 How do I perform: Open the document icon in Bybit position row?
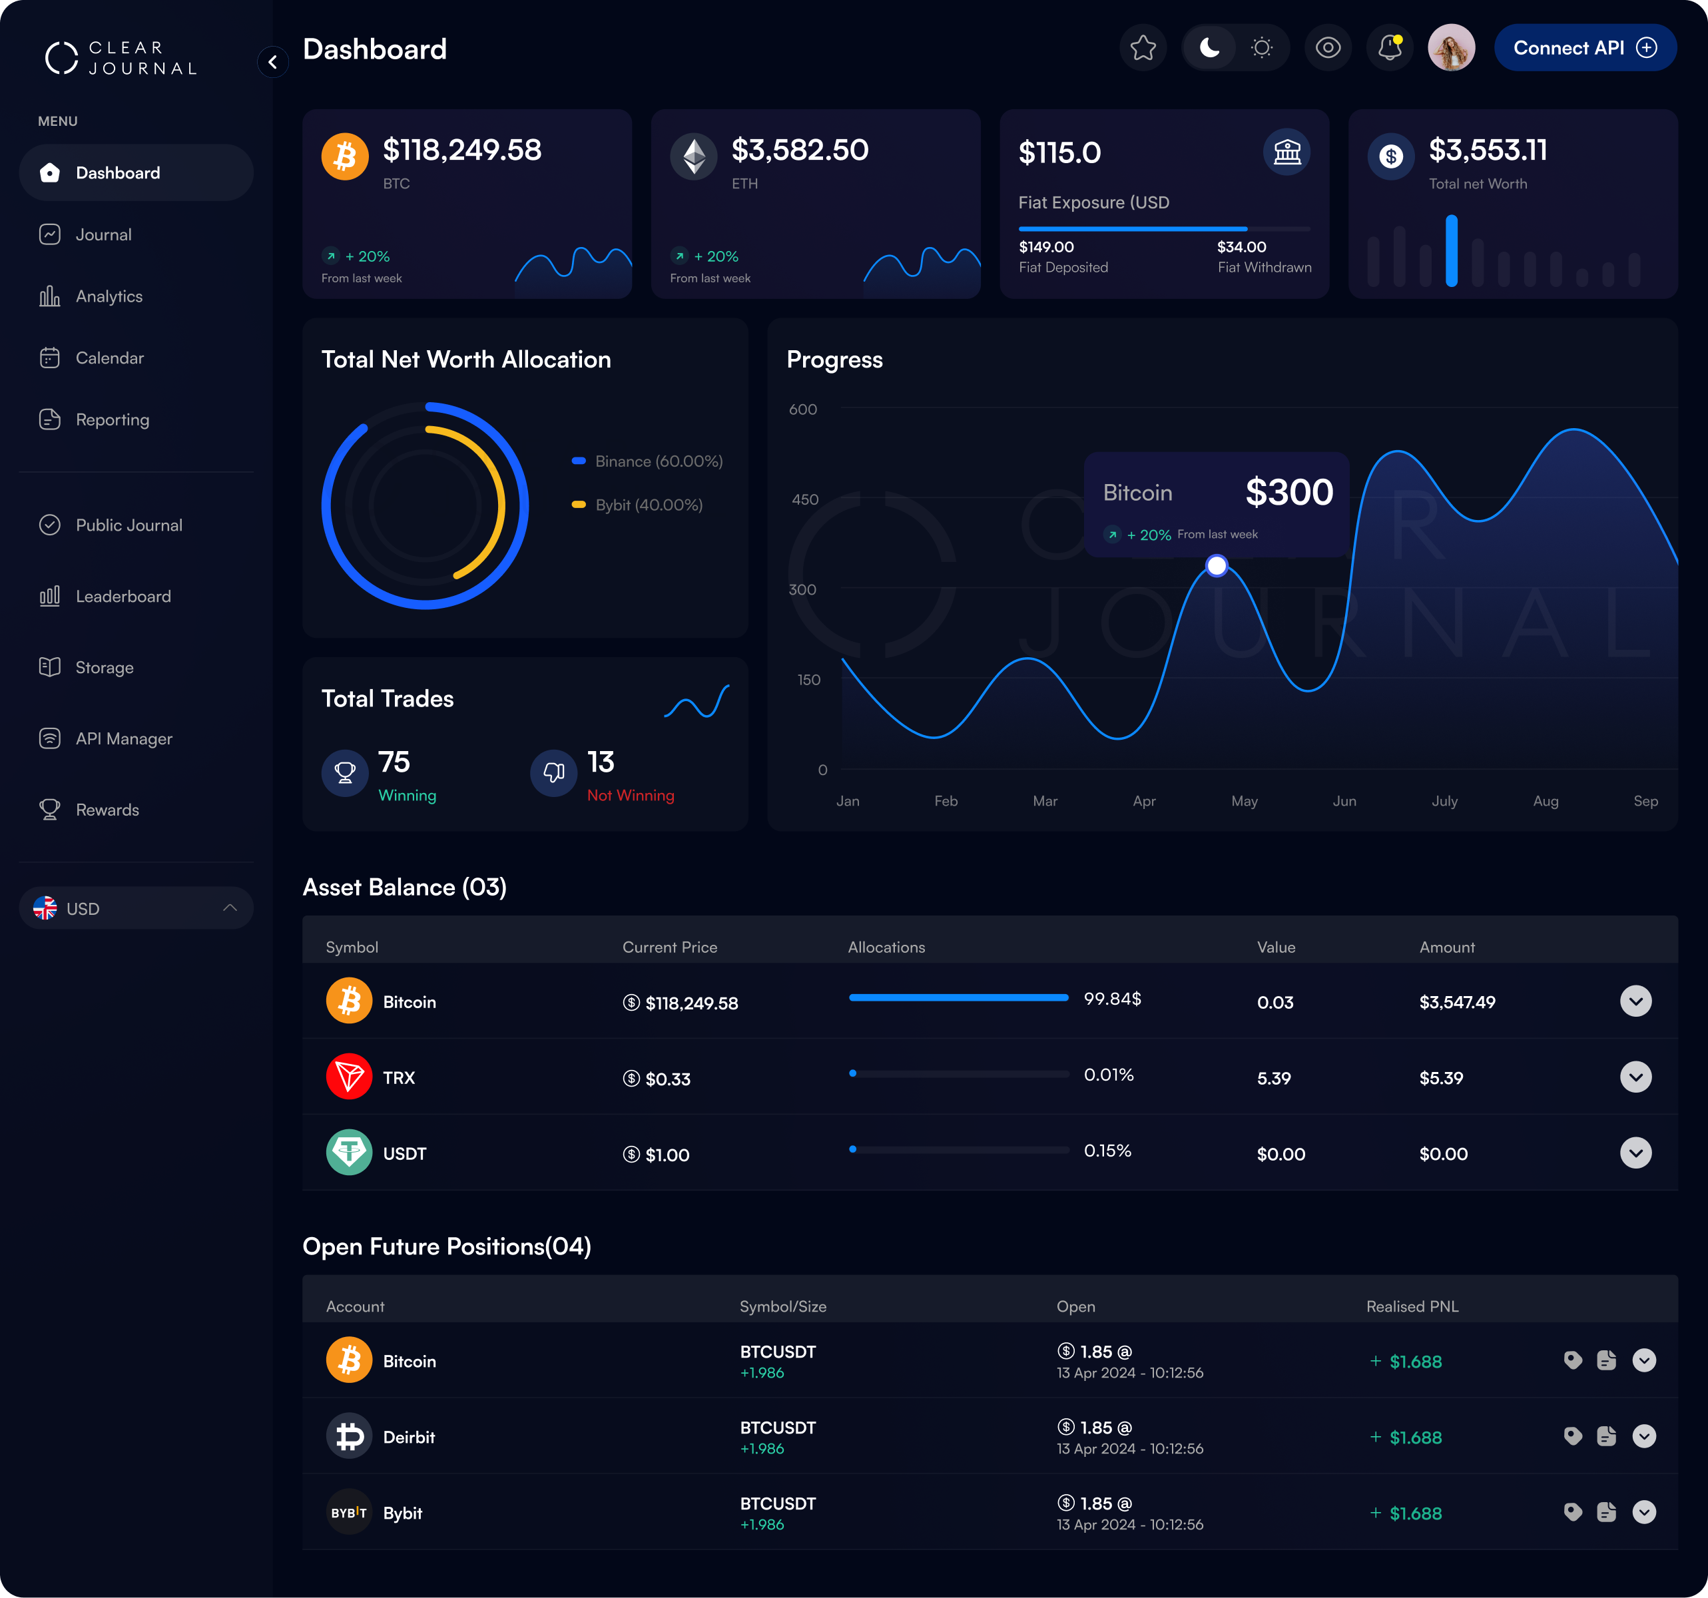[1605, 1512]
